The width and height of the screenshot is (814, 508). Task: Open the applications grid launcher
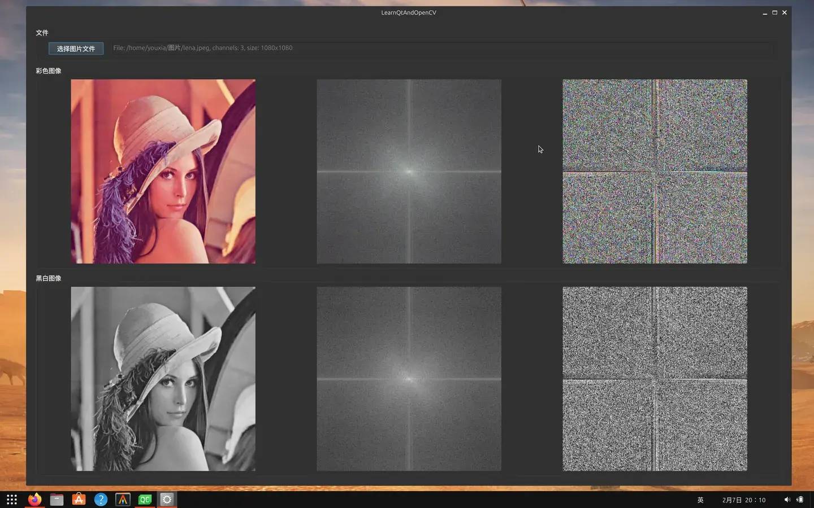[x=12, y=500]
